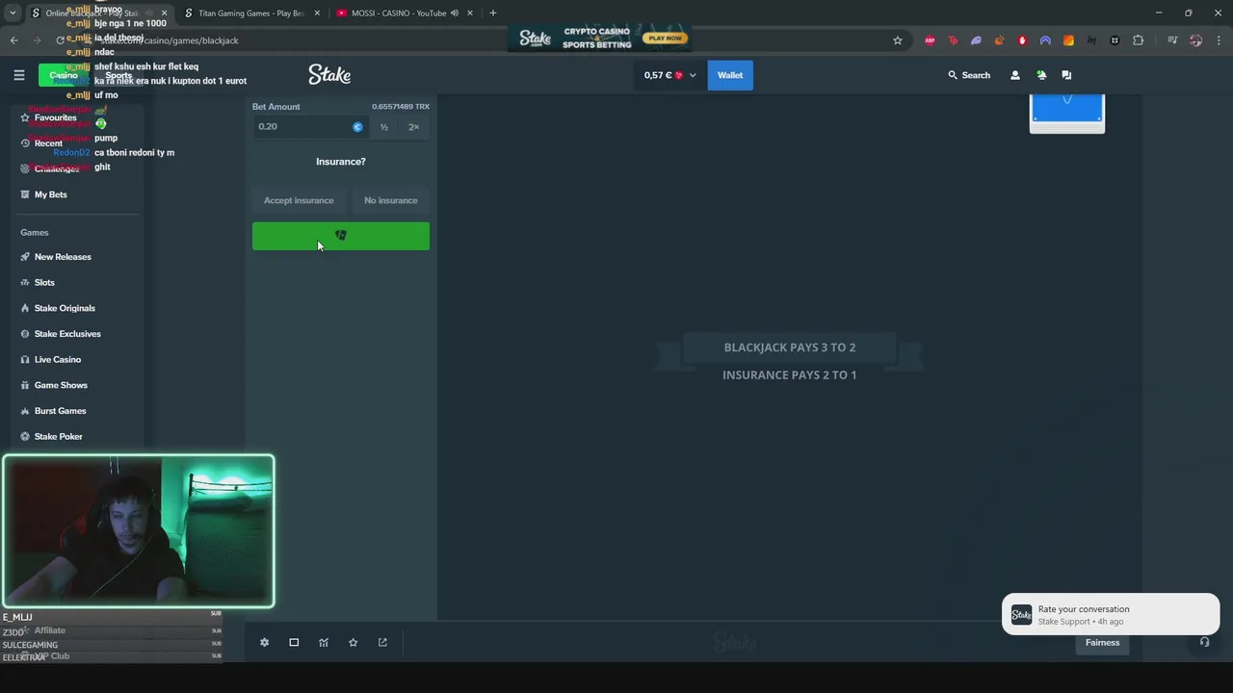Halve the bet amount
The width and height of the screenshot is (1233, 693).
(383, 127)
